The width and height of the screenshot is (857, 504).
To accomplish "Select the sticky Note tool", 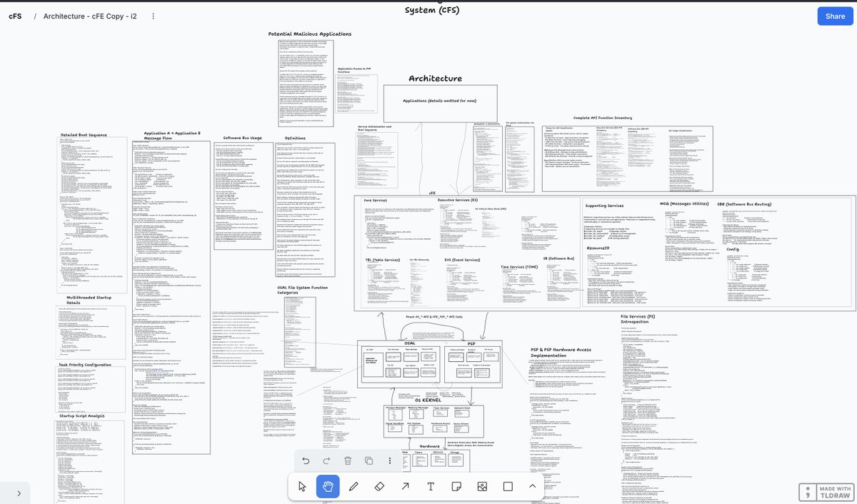I will pyautogui.click(x=456, y=486).
